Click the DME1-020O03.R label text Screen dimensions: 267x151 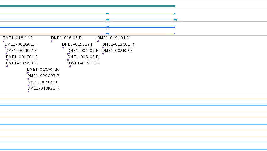(x=43, y=76)
